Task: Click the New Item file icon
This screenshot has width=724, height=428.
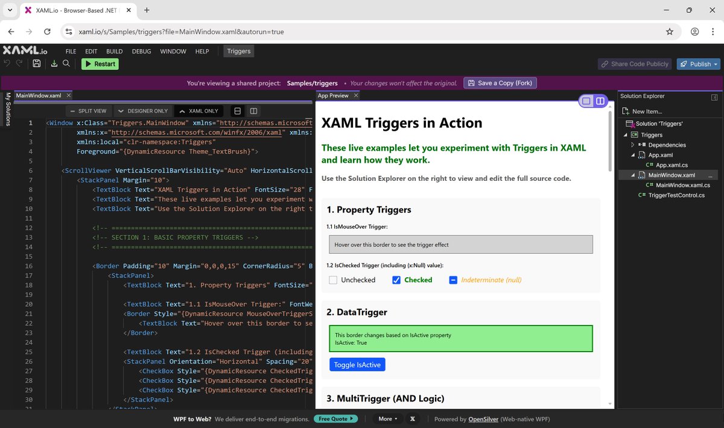Action: [x=626, y=111]
